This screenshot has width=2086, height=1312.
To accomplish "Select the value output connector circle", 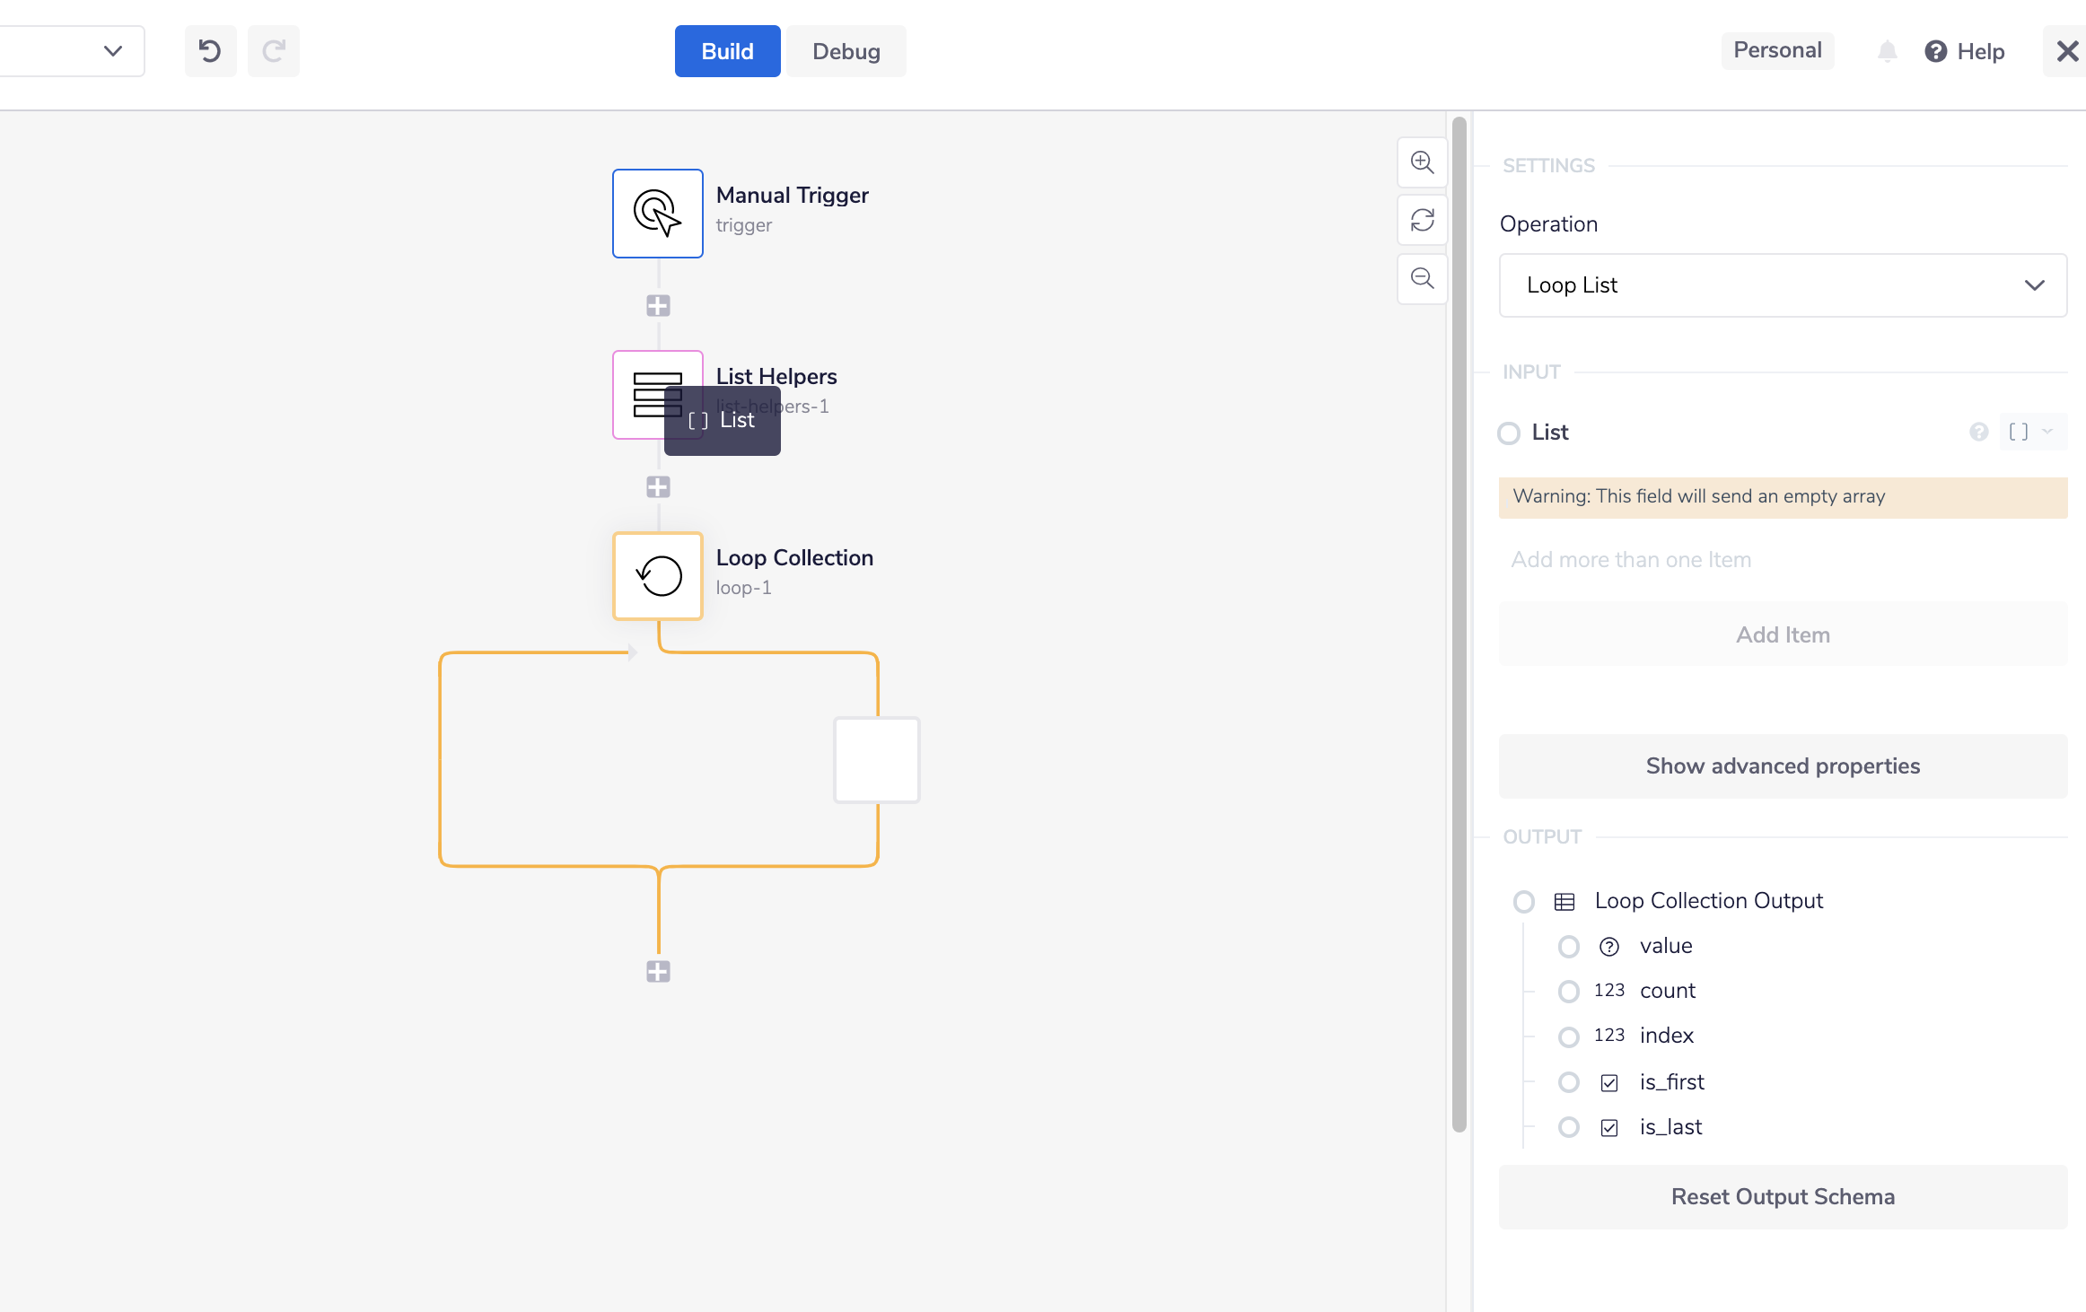I will click(x=1568, y=947).
